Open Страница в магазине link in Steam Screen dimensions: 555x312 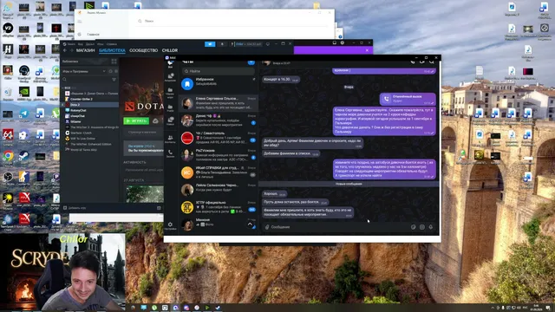coord(142,133)
